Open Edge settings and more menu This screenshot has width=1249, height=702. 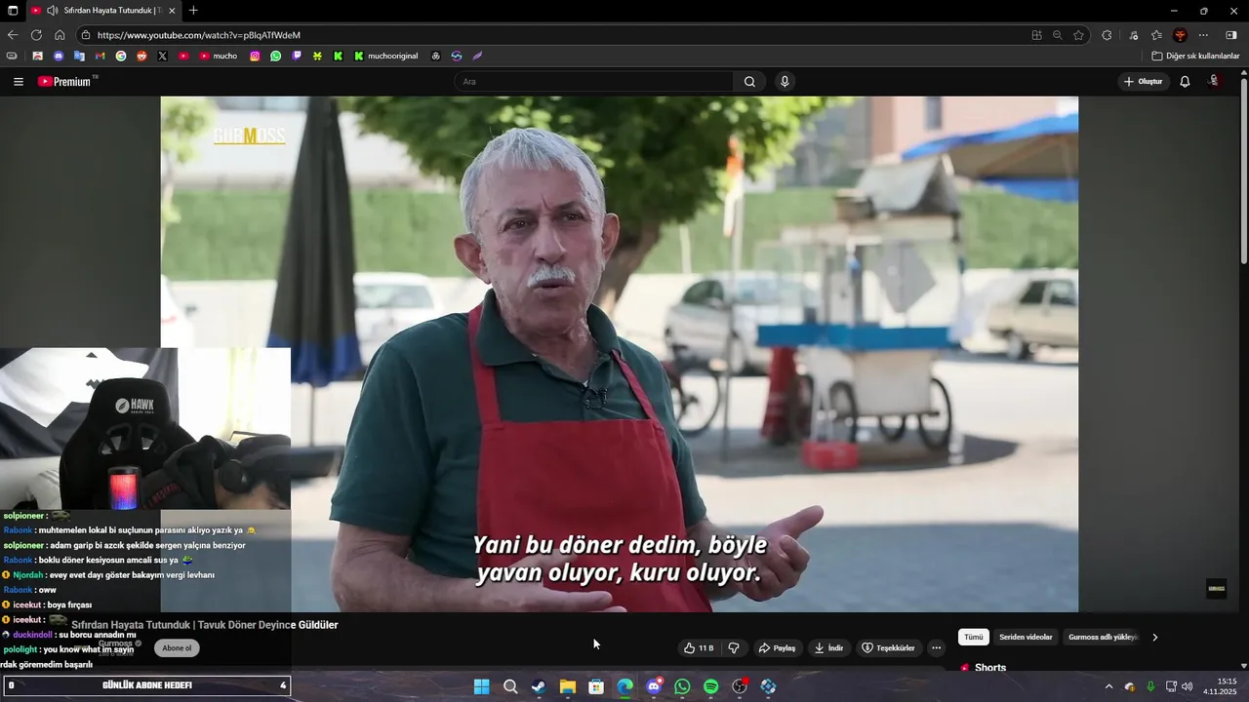pos(1203,35)
